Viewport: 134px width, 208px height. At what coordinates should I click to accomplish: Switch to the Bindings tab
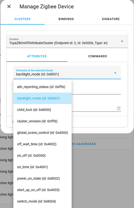pos(66,19)
